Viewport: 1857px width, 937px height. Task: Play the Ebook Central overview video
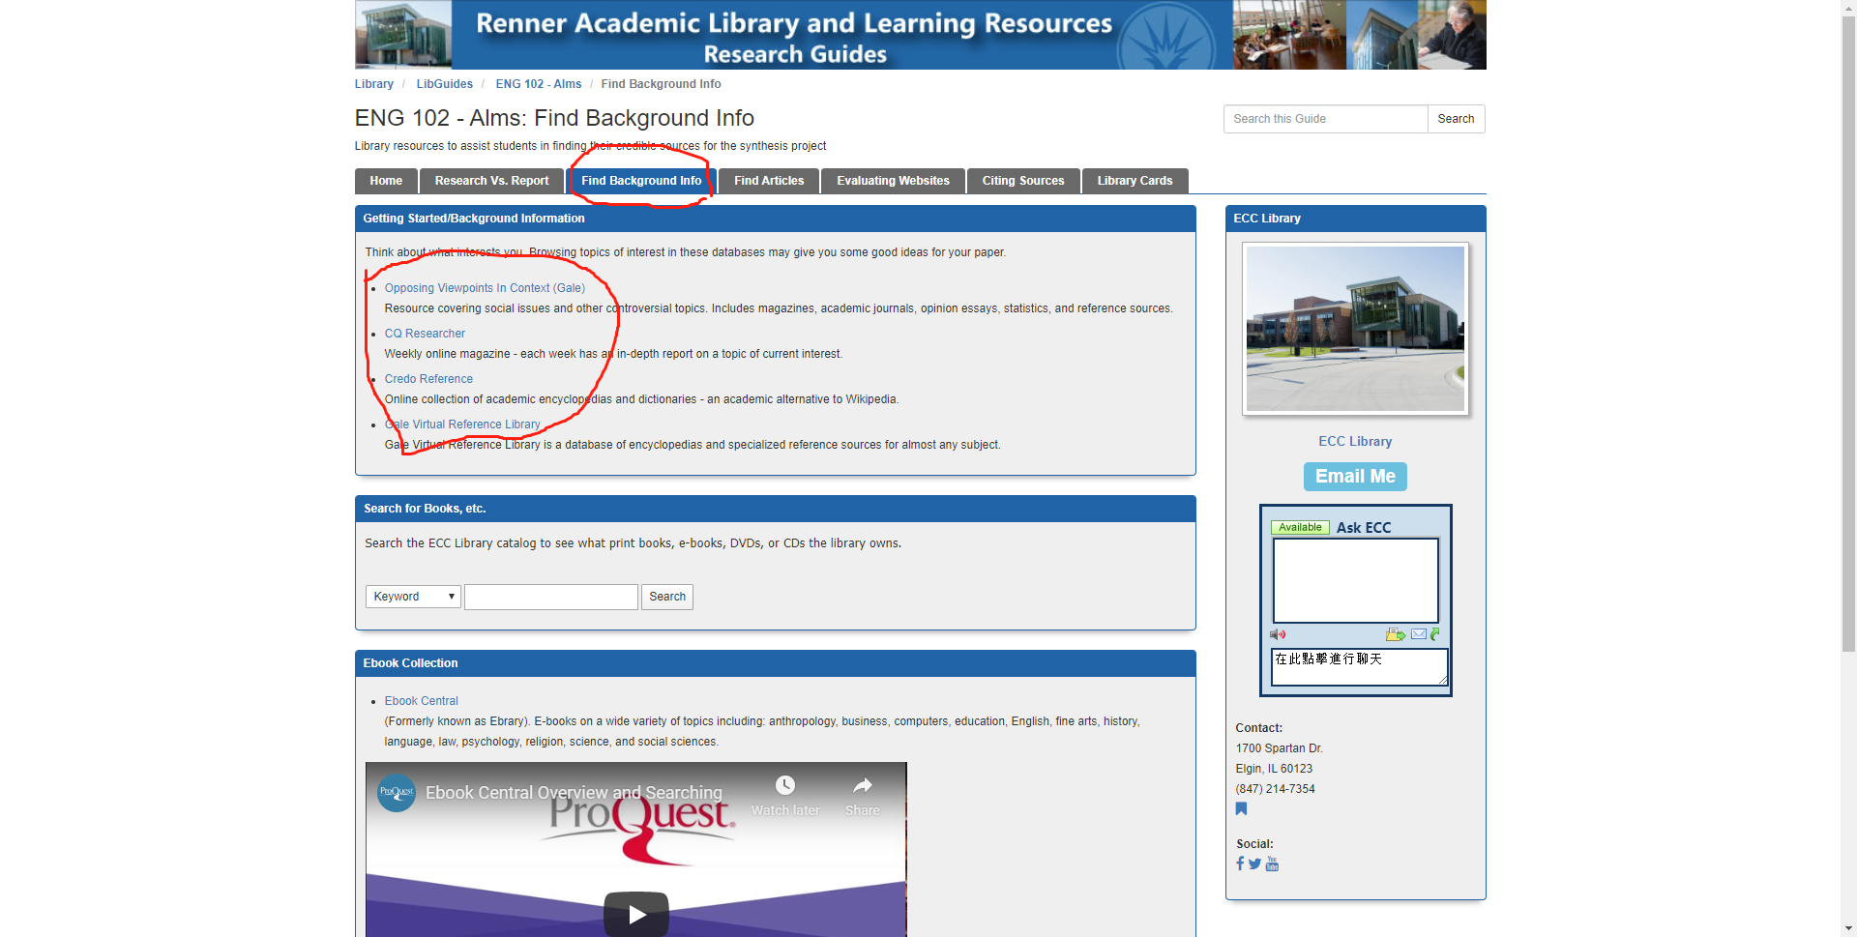point(636,914)
